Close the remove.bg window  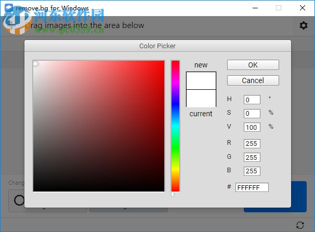[x=303, y=8]
